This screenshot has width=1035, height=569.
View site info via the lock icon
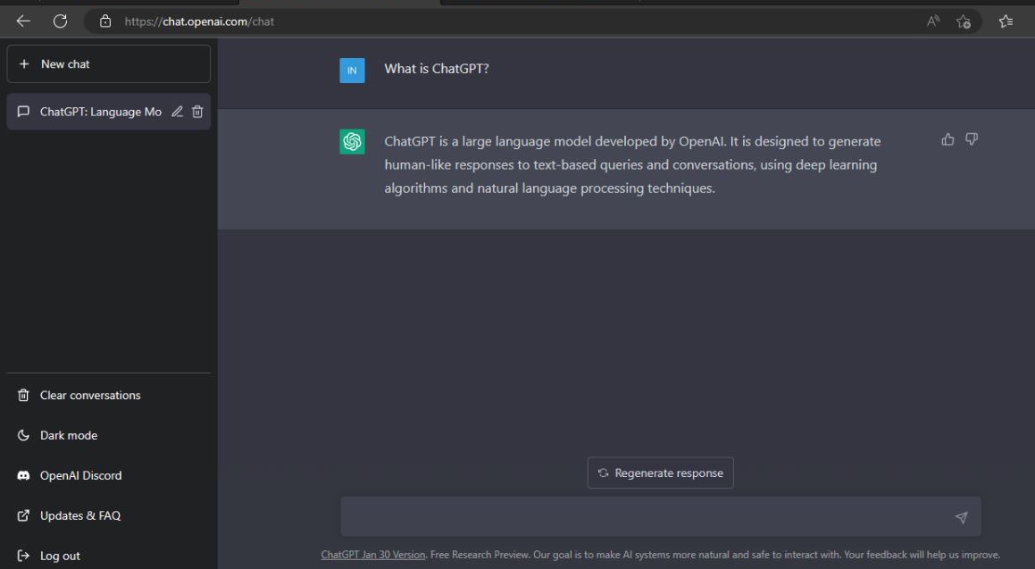(105, 21)
